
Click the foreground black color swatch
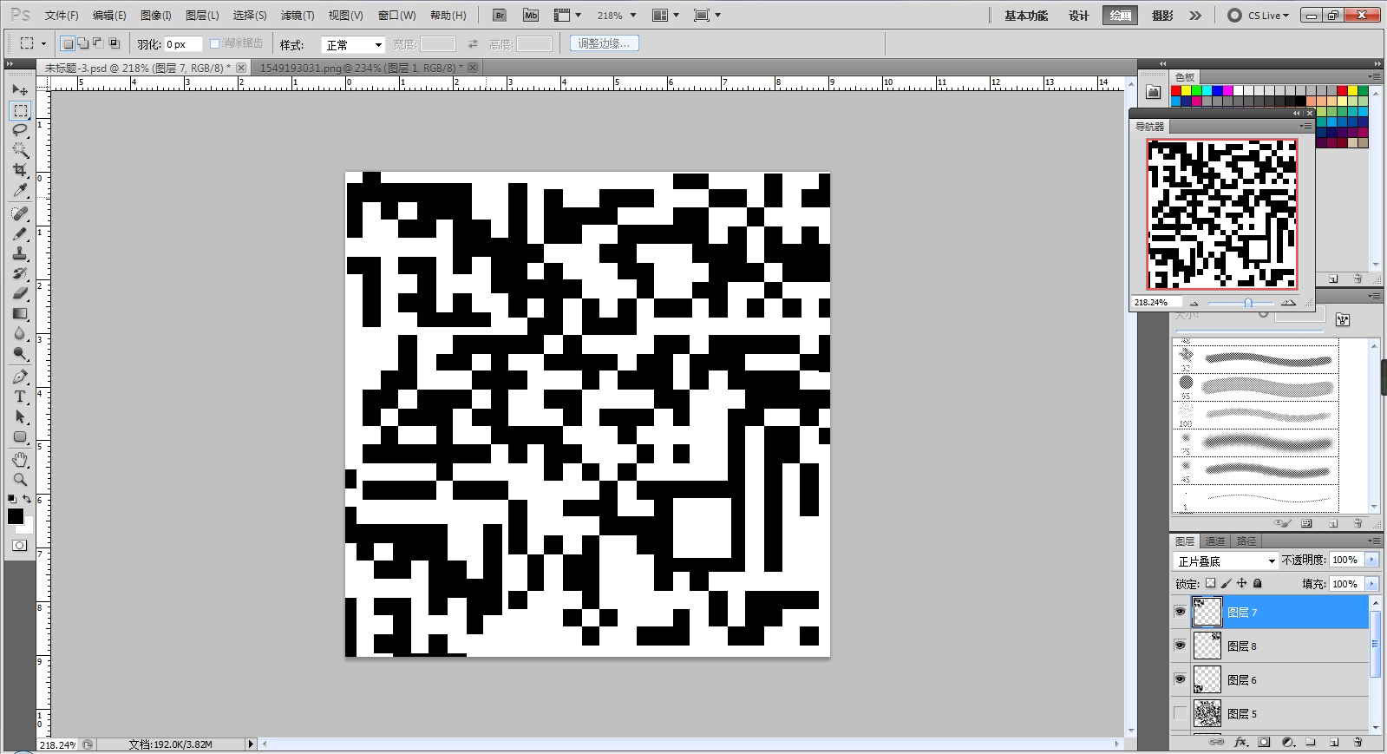16,516
